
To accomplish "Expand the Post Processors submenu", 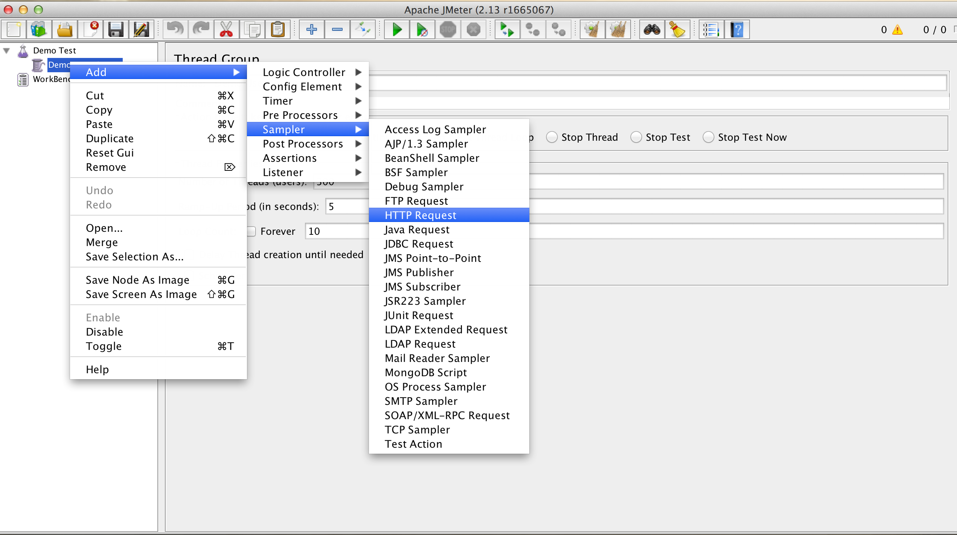I will pos(308,144).
